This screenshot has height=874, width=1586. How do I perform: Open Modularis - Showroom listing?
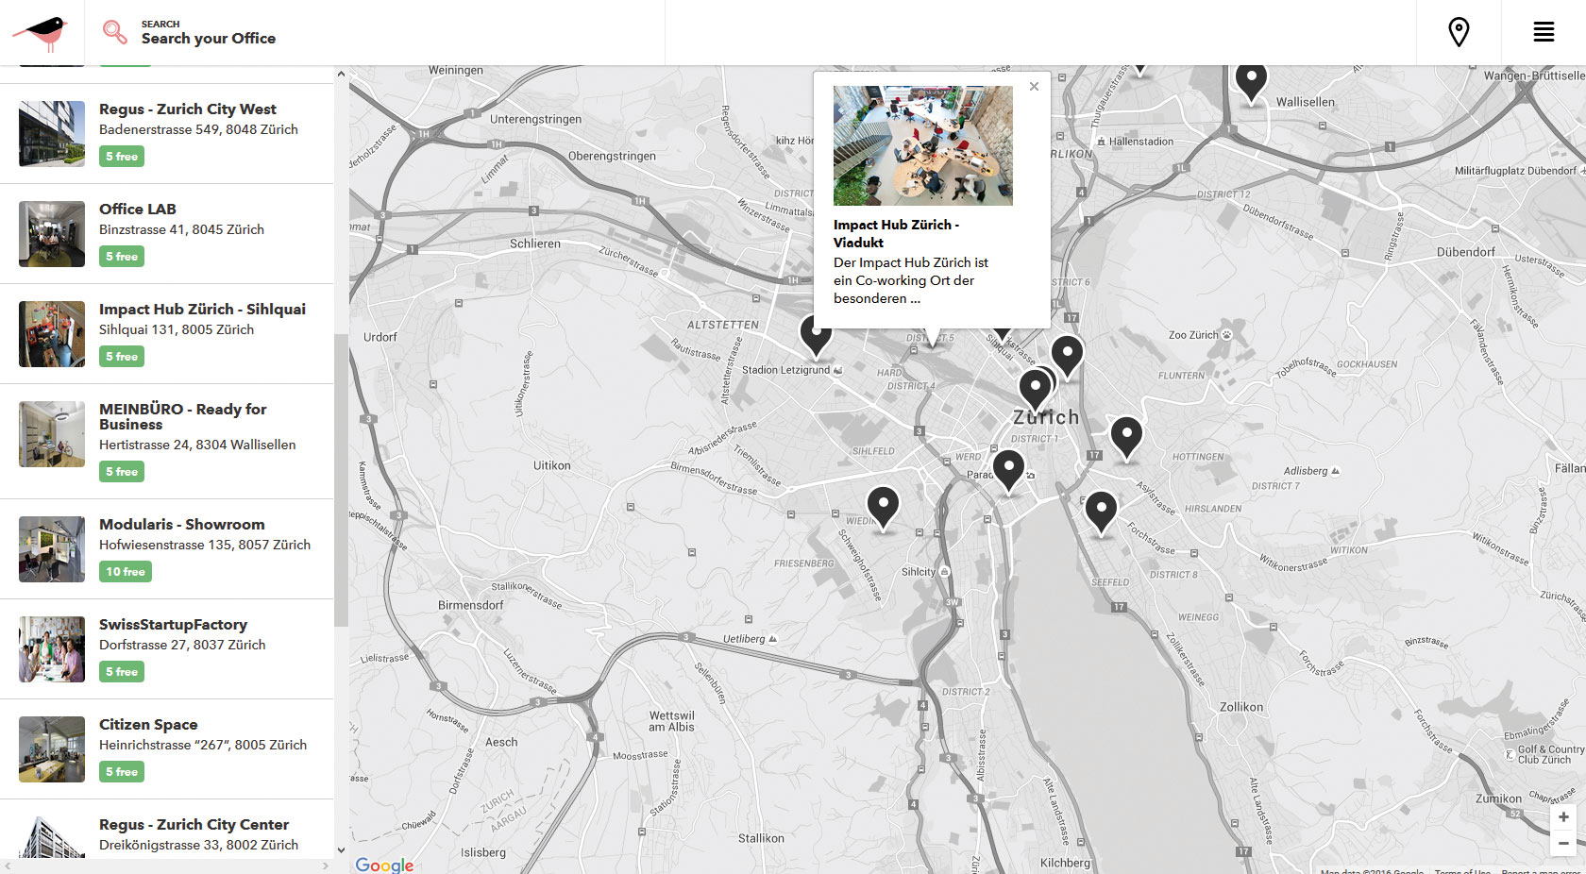coord(167,548)
